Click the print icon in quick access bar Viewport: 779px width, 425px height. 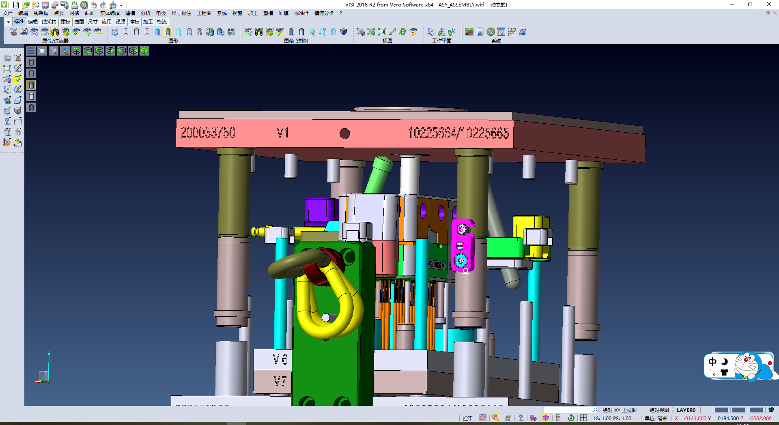click(74, 5)
